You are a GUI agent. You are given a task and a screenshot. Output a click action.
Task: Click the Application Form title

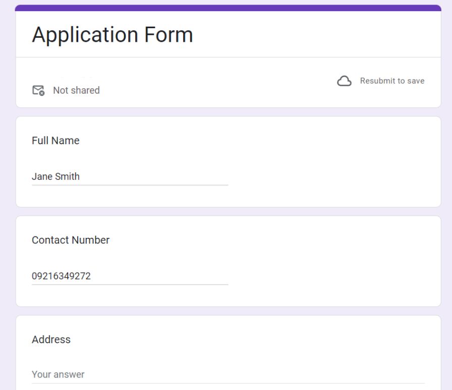pyautogui.click(x=112, y=35)
